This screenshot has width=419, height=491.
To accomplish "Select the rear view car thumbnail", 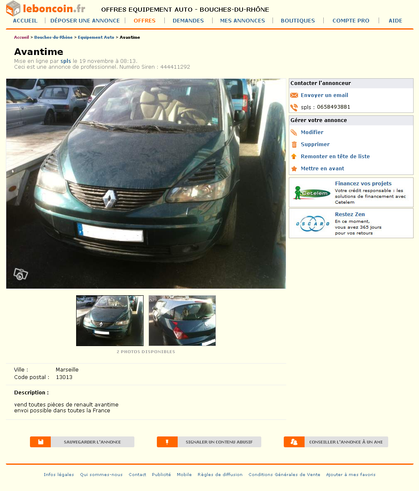I will tap(182, 321).
